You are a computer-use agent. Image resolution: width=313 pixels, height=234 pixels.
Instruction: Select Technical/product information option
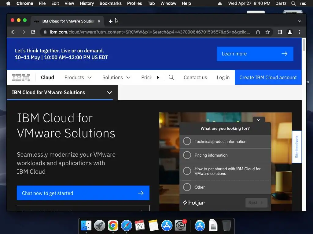click(x=225, y=141)
